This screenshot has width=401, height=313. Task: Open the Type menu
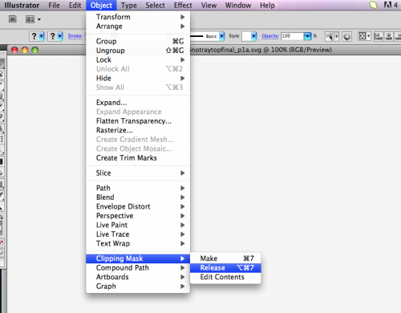click(x=129, y=6)
